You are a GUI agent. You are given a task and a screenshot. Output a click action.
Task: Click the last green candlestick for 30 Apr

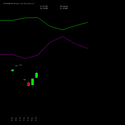pyautogui.click(x=36, y=75)
